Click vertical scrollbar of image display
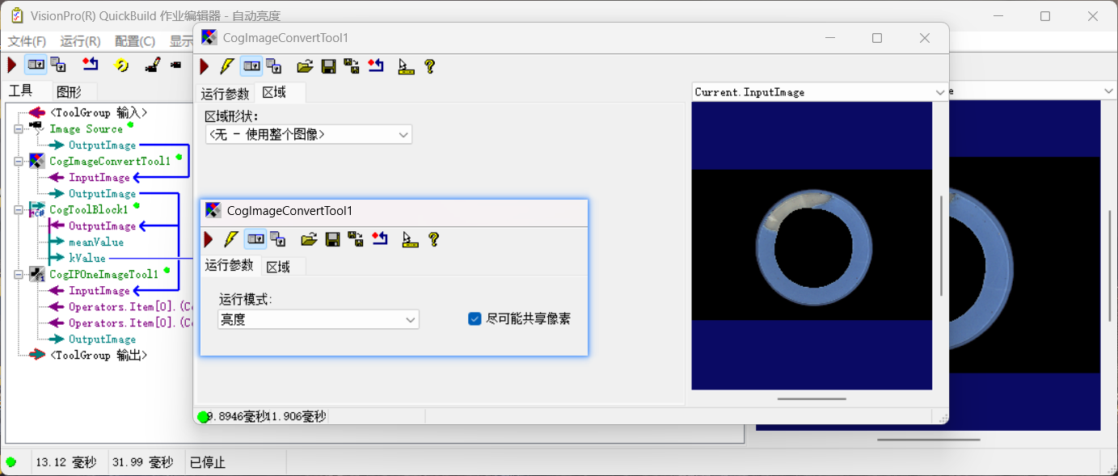1118x476 pixels. [x=940, y=246]
